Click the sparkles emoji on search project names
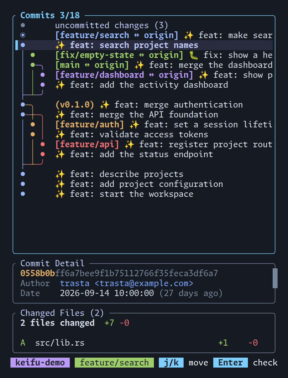 [x=60, y=45]
